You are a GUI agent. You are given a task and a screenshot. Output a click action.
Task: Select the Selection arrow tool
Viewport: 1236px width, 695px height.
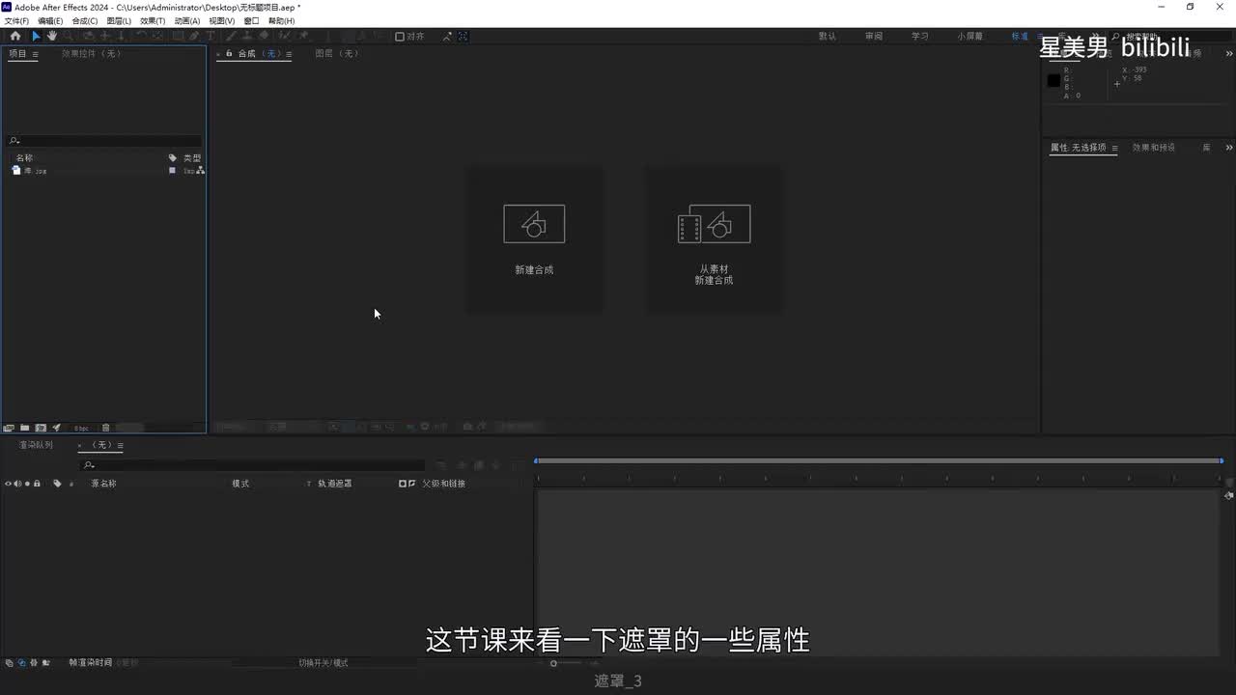[36, 36]
